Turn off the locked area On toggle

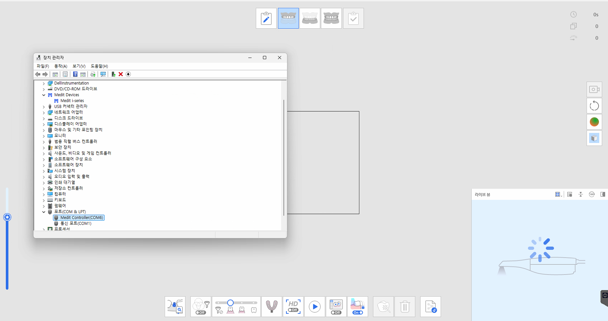click(358, 312)
